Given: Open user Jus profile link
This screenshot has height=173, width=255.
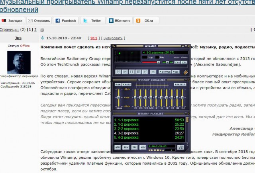Looking at the screenshot, I should tap(18, 38).
